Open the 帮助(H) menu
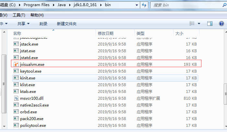This screenshot has width=227, height=132. (37, 15)
